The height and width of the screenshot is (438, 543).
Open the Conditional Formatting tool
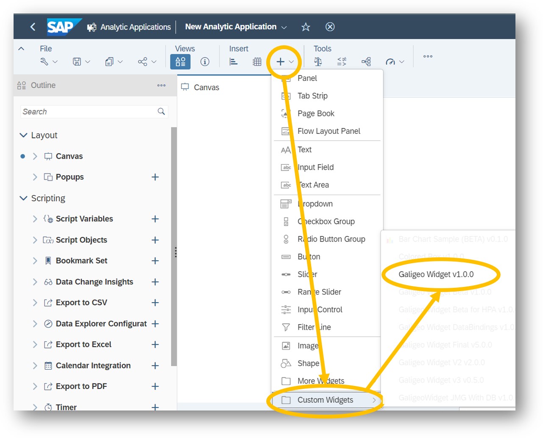(318, 62)
